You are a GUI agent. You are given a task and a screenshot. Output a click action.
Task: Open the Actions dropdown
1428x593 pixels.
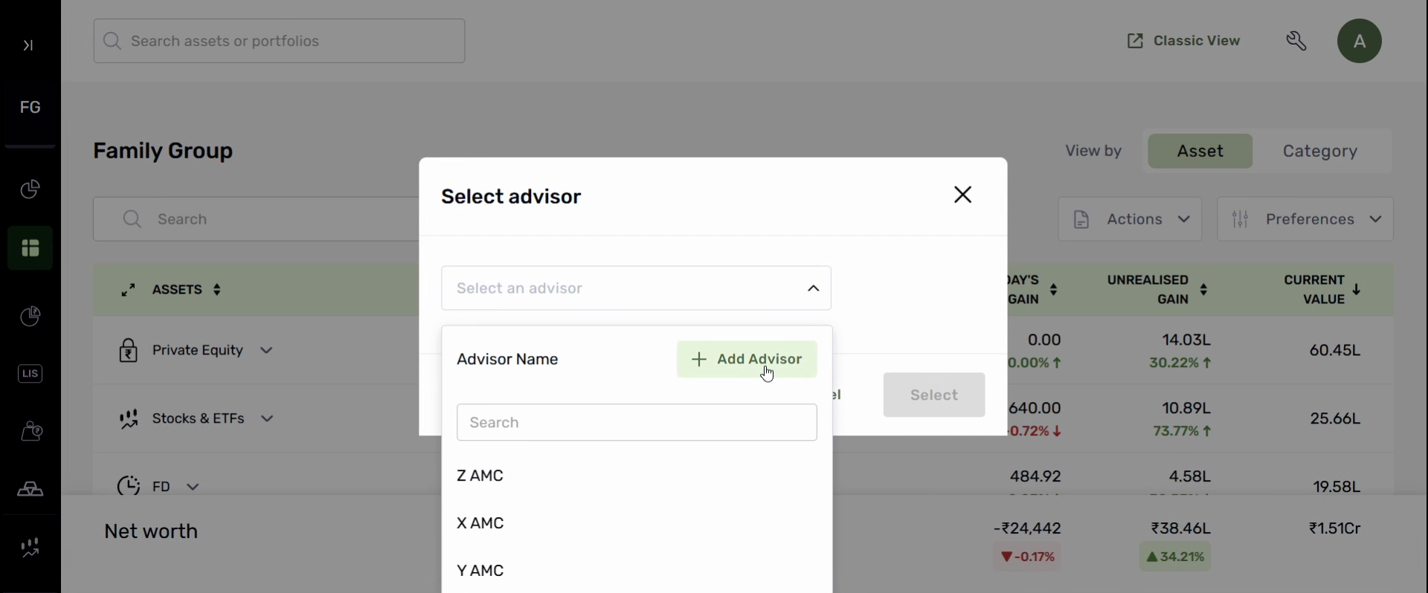tap(1129, 220)
